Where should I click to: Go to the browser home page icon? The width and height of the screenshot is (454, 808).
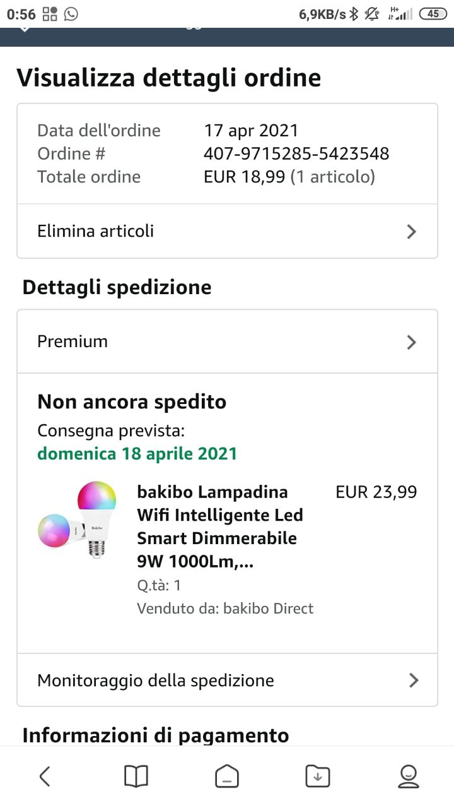click(227, 776)
